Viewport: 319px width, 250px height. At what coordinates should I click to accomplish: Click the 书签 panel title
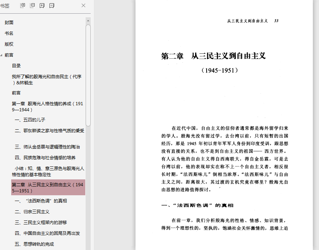[x=5, y=6]
